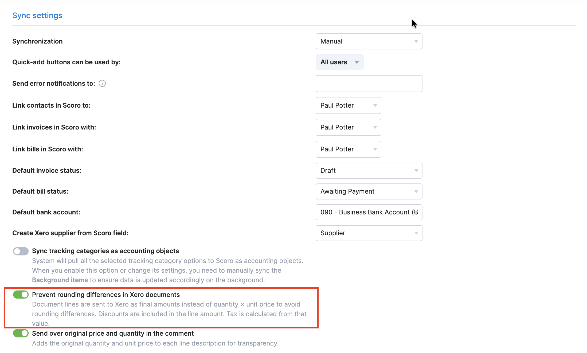Select Default bank account dropdown
The width and height of the screenshot is (587, 353).
pyautogui.click(x=369, y=212)
